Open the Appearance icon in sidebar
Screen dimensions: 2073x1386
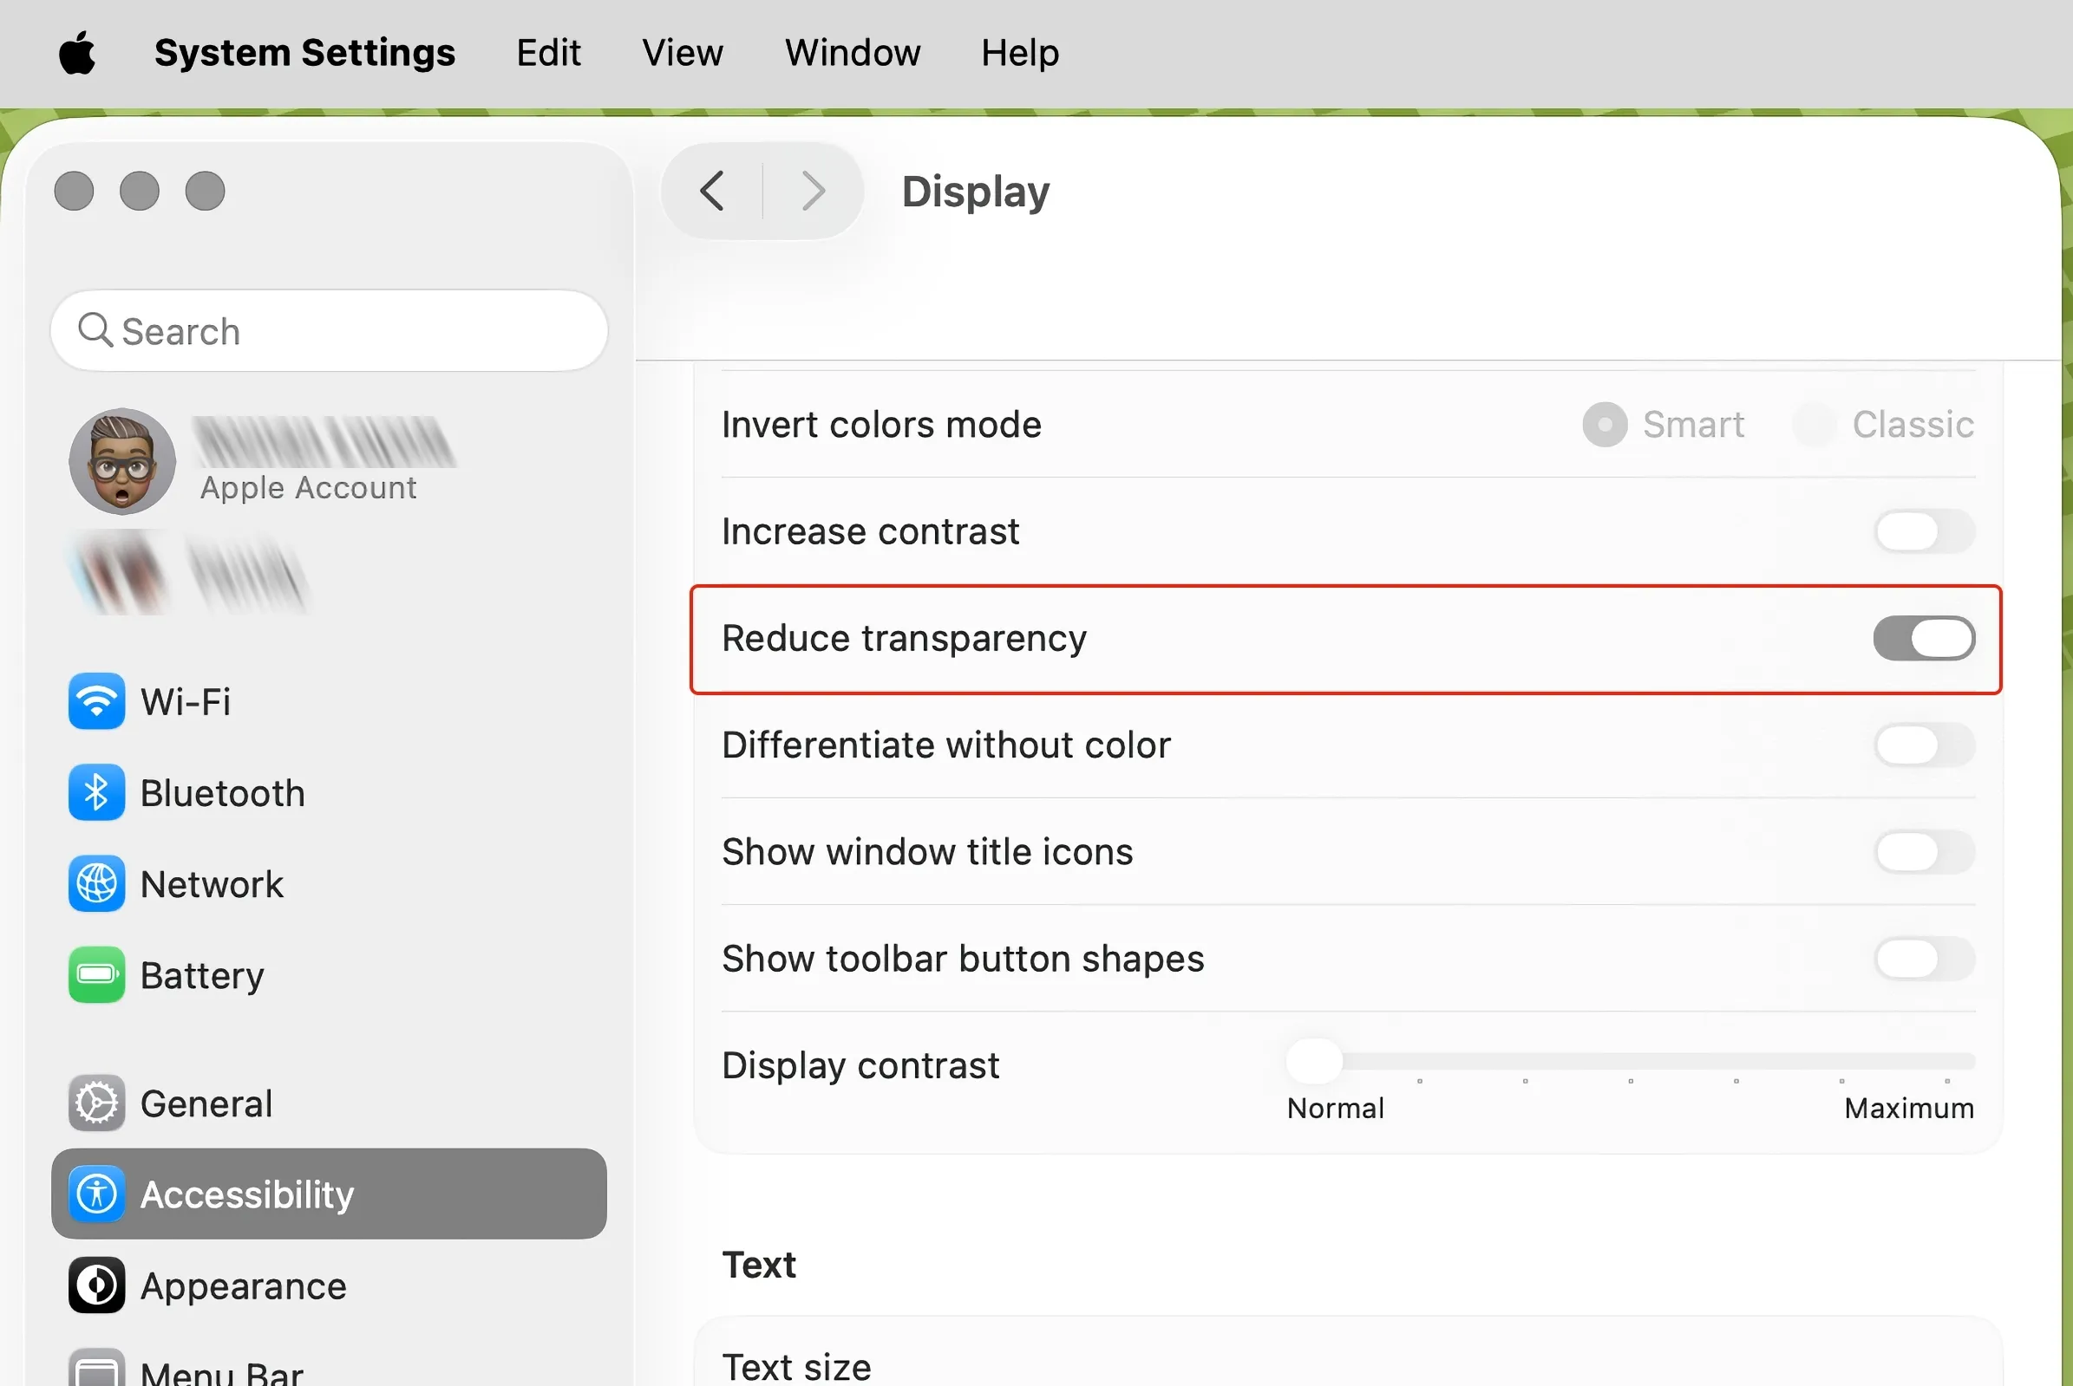(96, 1285)
